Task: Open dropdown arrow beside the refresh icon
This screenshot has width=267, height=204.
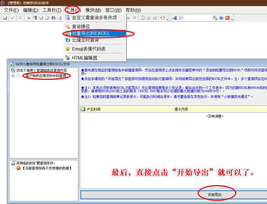Action: tap(167, 19)
